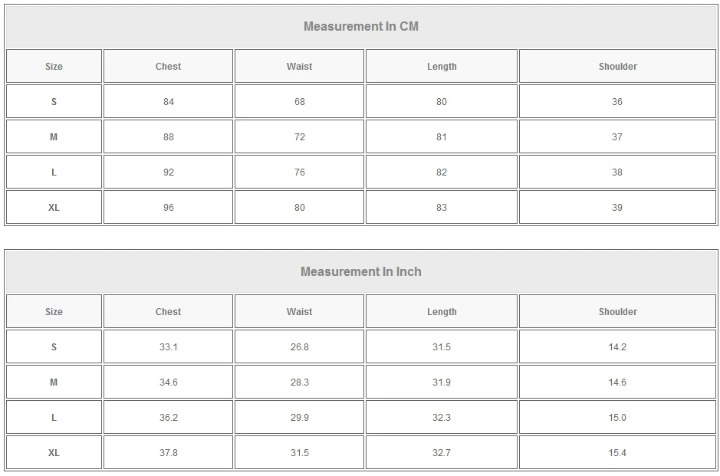Viewport: 720px width, 476px height.
Task: Click the M size row label in the Inch table
Action: (54, 382)
